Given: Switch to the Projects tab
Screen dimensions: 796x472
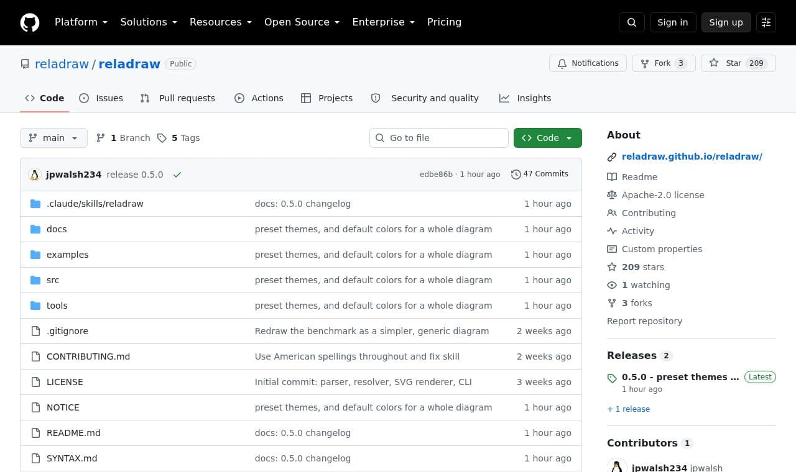Looking at the screenshot, I should tap(326, 98).
